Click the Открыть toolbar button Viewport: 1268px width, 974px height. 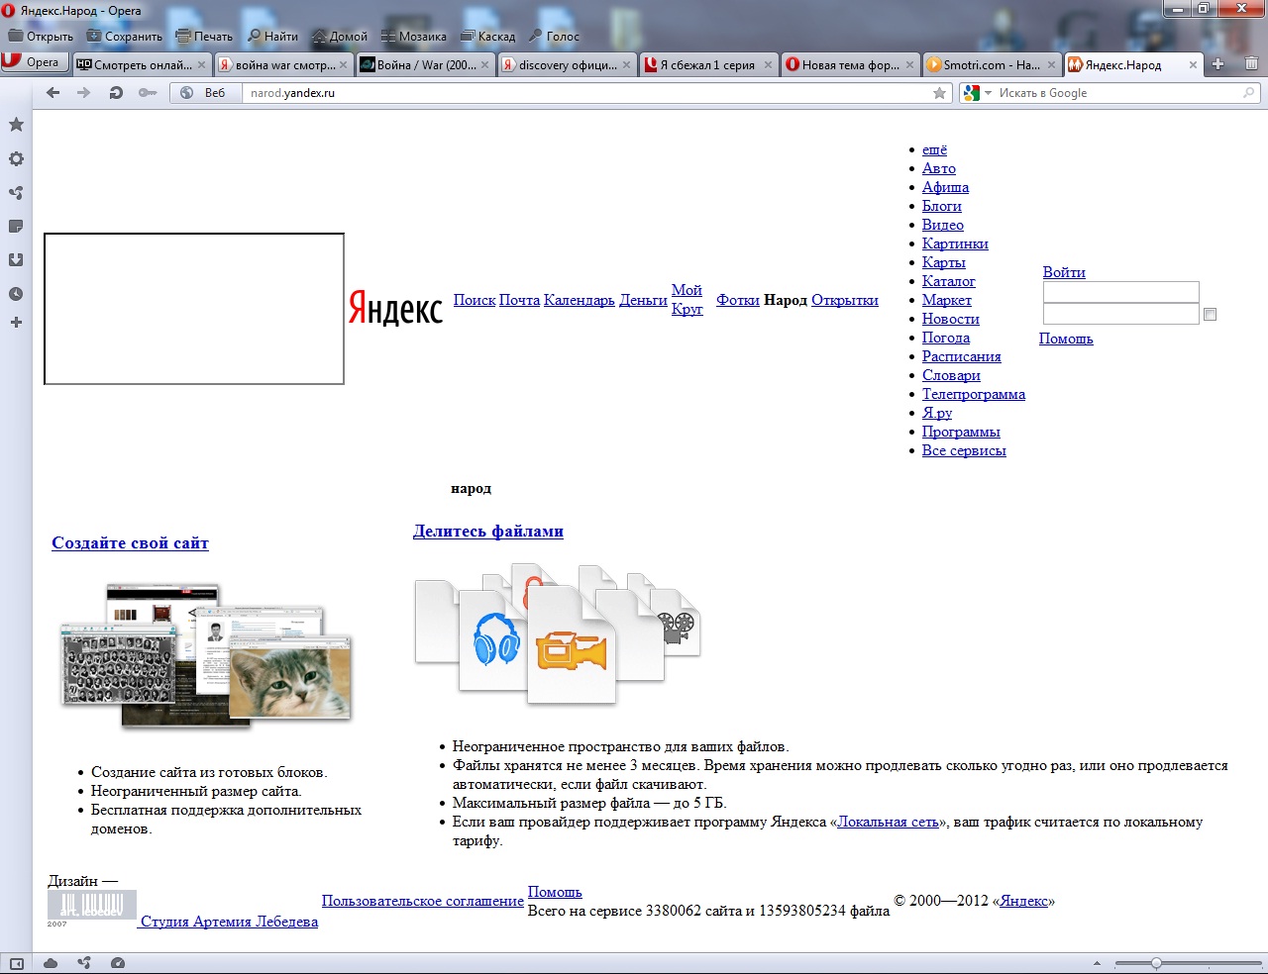[x=42, y=37]
